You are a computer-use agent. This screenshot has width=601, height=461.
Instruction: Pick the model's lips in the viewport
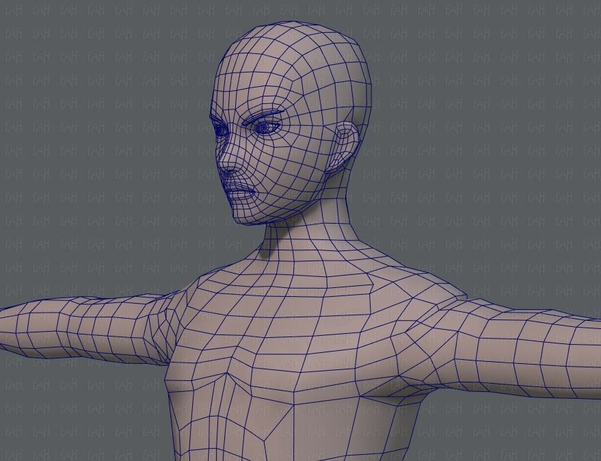(x=239, y=190)
